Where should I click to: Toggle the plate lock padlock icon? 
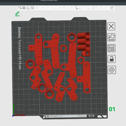(112, 59)
